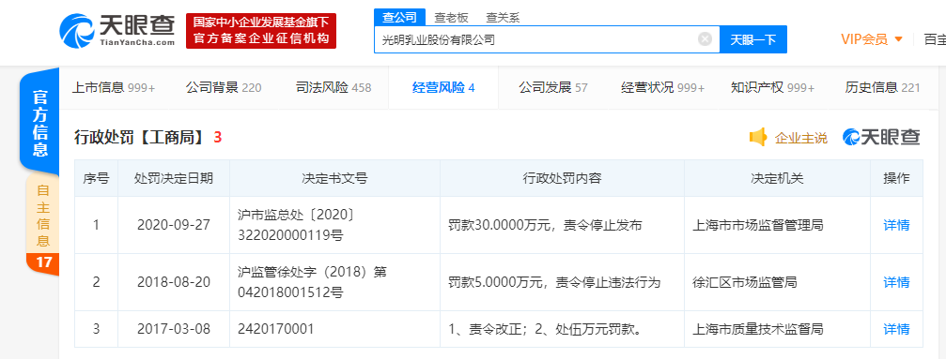Select the 自主信息 side tab
The image size is (946, 359).
(x=43, y=216)
